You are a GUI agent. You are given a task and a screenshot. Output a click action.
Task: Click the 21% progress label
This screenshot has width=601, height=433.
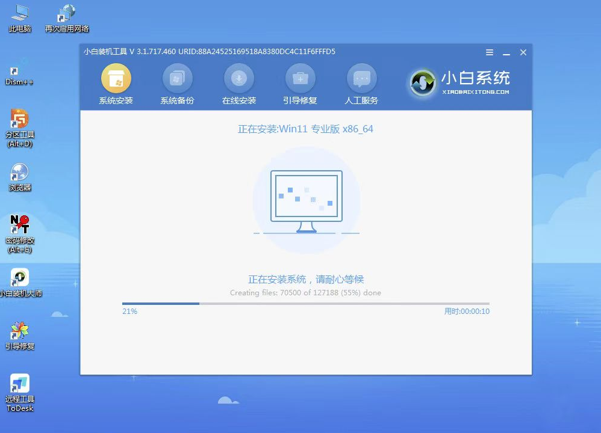click(x=129, y=312)
